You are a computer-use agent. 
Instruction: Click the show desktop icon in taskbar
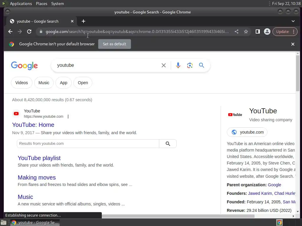click(x=4, y=222)
